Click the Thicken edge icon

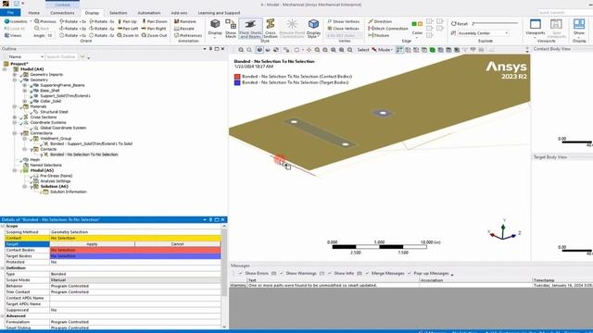371,35
